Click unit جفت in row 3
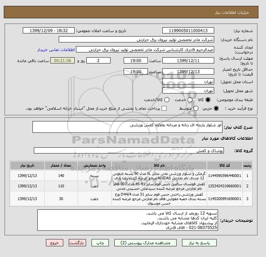This screenshot has width=266, height=257. point(95,199)
